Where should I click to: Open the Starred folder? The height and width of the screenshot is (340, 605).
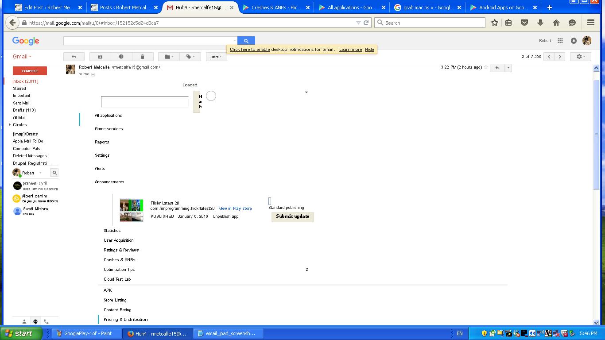pos(19,89)
